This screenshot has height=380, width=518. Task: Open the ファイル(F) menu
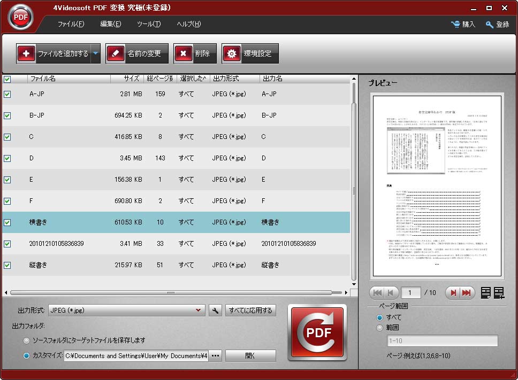pyautogui.click(x=71, y=24)
